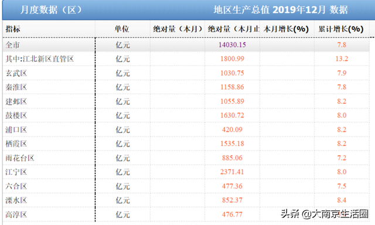Viewport: 375px width, 225px height.
Task: Select the 溧水区 row label
Action: click(16, 200)
